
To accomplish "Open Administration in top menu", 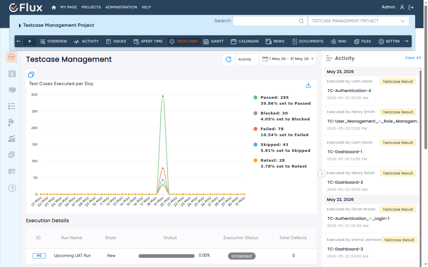I will [x=121, y=7].
